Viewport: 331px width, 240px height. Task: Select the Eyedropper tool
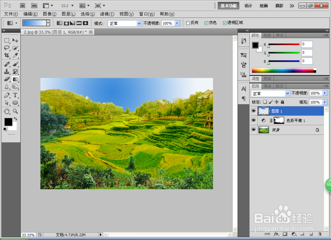[x=15, y=55]
